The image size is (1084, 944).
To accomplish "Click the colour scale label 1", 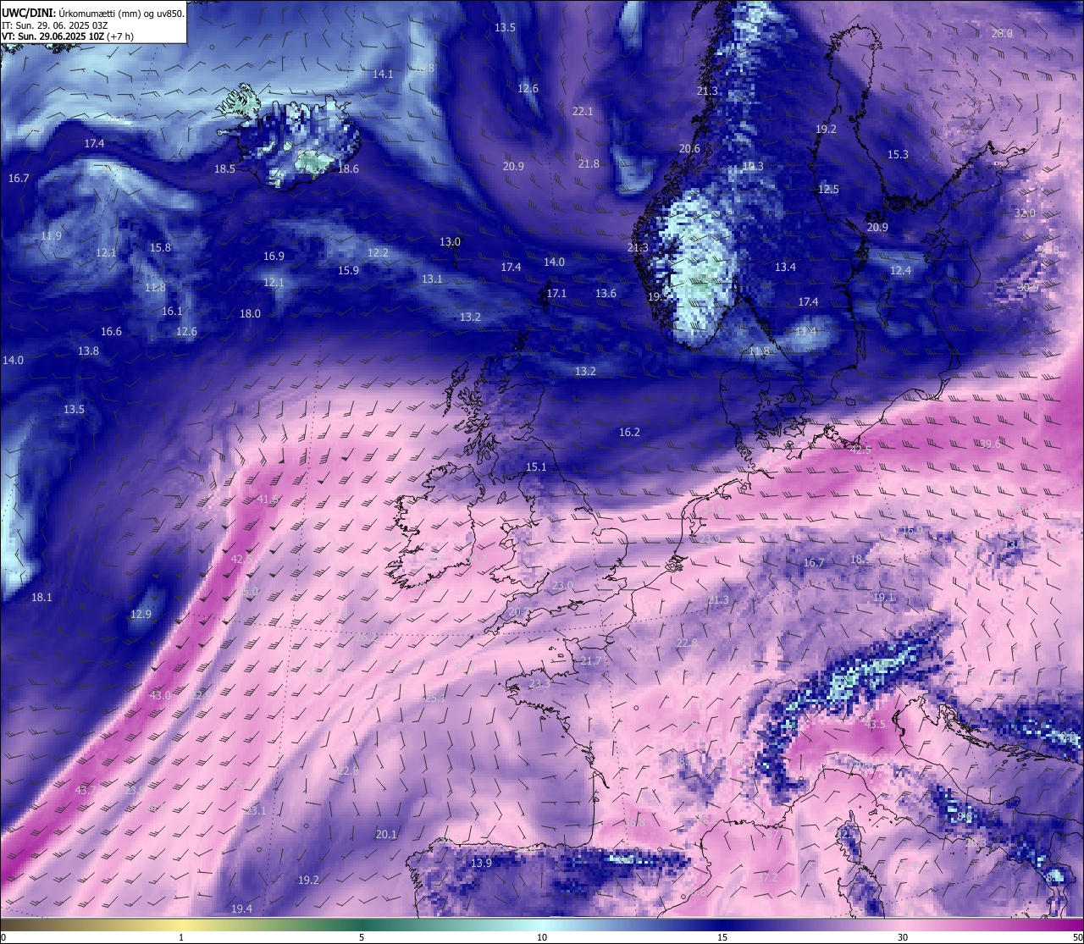I will 181,937.
